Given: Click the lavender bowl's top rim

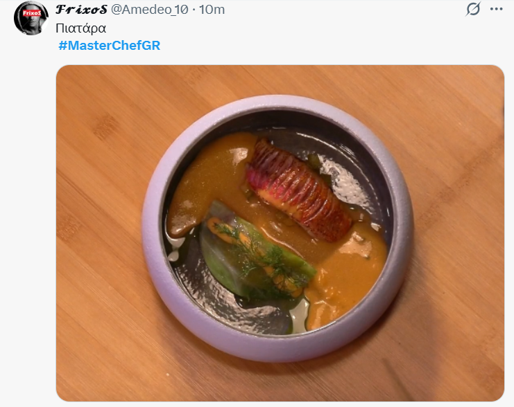Looking at the screenshot, I should pyautogui.click(x=277, y=104).
